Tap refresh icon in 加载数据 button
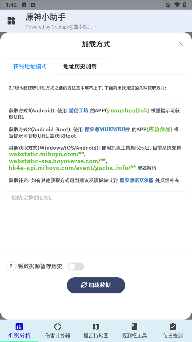 (x=84, y=285)
